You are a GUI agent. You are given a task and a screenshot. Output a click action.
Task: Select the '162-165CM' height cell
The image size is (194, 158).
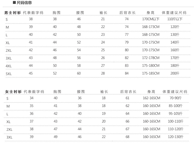click(x=152, y=98)
